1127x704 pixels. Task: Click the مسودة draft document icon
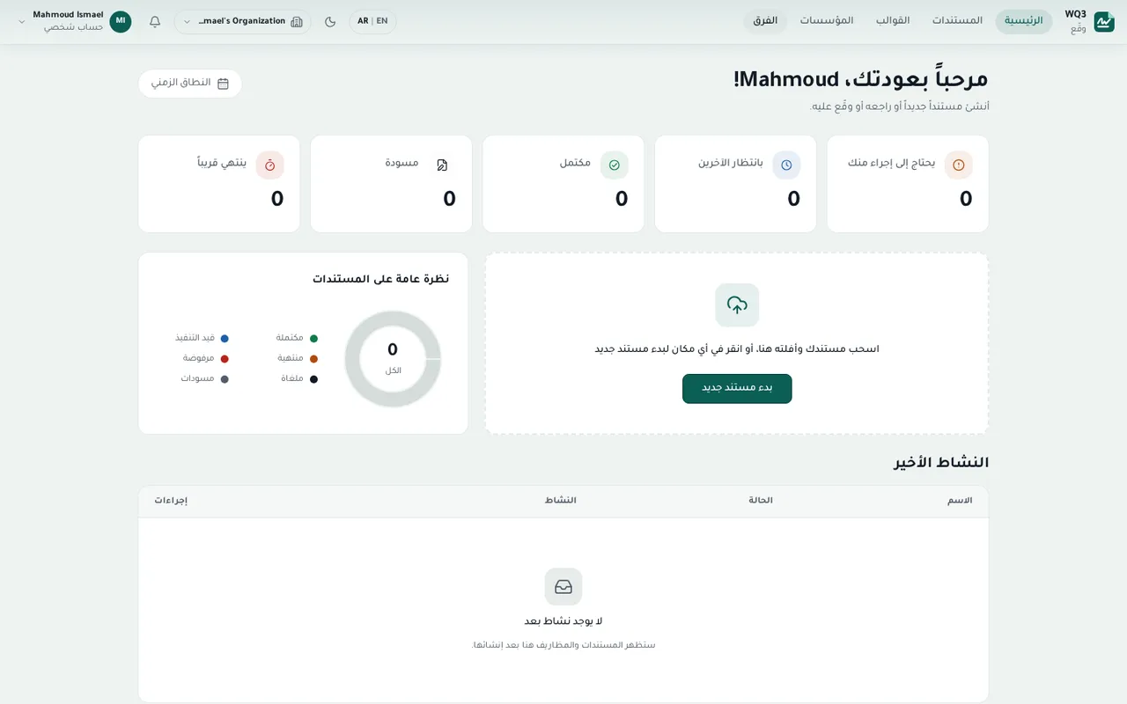(x=442, y=165)
